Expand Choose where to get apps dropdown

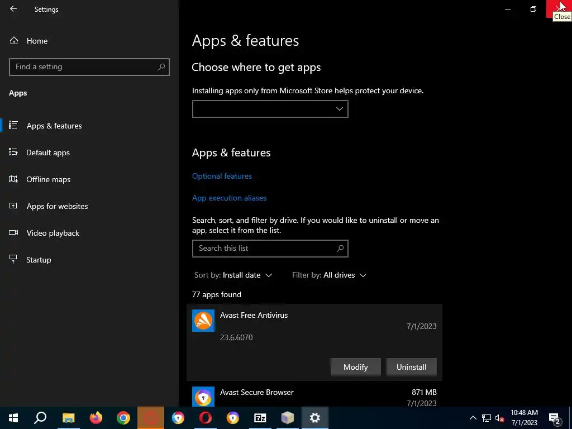270,109
